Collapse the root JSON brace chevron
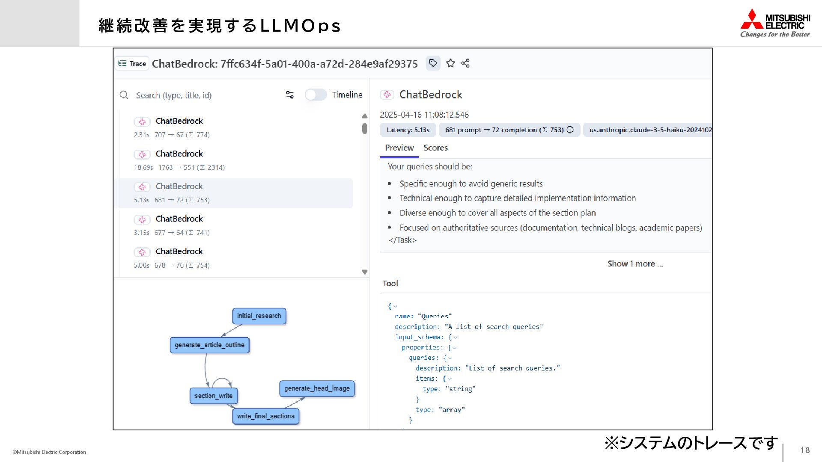The width and height of the screenshot is (822, 462). [395, 306]
